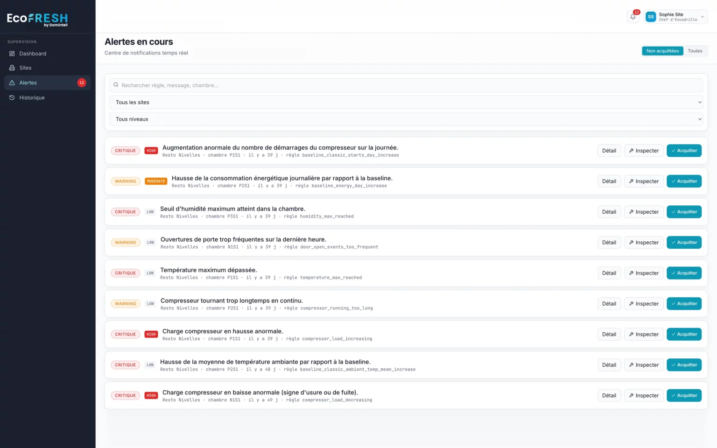Click the SS user avatar
This screenshot has width=717, height=448.
(x=651, y=17)
